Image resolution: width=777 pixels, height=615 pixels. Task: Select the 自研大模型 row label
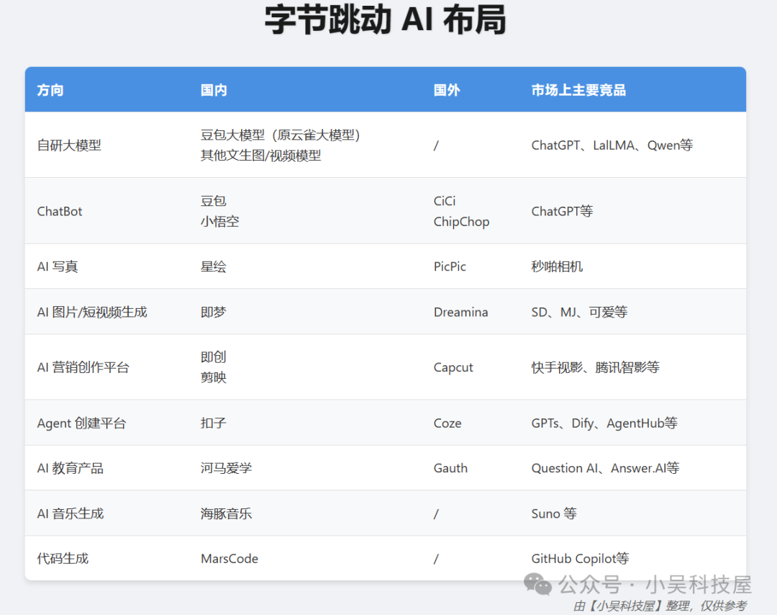[x=69, y=145]
